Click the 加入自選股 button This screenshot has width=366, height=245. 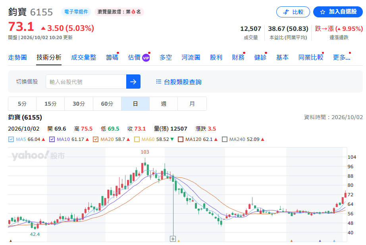pyautogui.click(x=338, y=12)
